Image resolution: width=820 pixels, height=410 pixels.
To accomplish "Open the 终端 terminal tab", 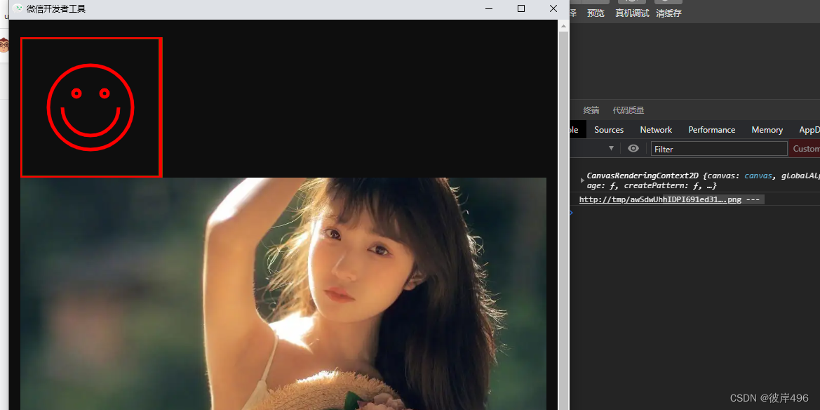I will pyautogui.click(x=591, y=110).
